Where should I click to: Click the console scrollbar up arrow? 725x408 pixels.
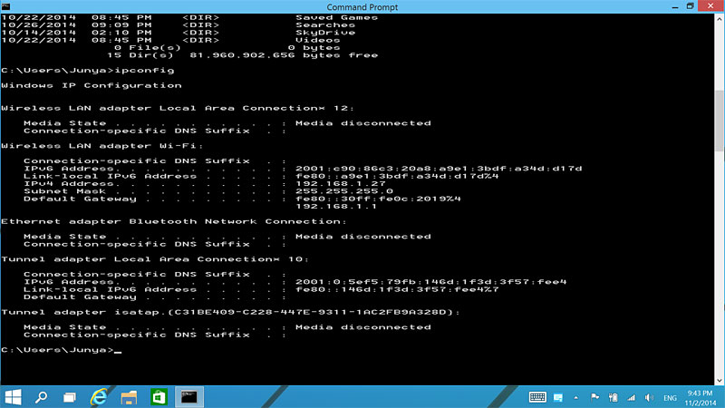pos(720,19)
